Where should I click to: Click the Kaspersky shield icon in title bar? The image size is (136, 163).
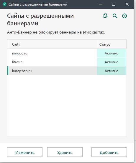pyautogui.click(x=5, y=4)
